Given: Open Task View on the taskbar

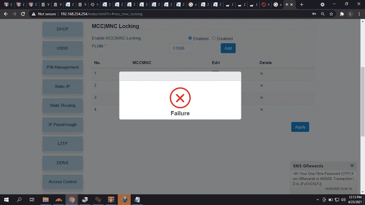Looking at the screenshot, I should coord(32,200).
